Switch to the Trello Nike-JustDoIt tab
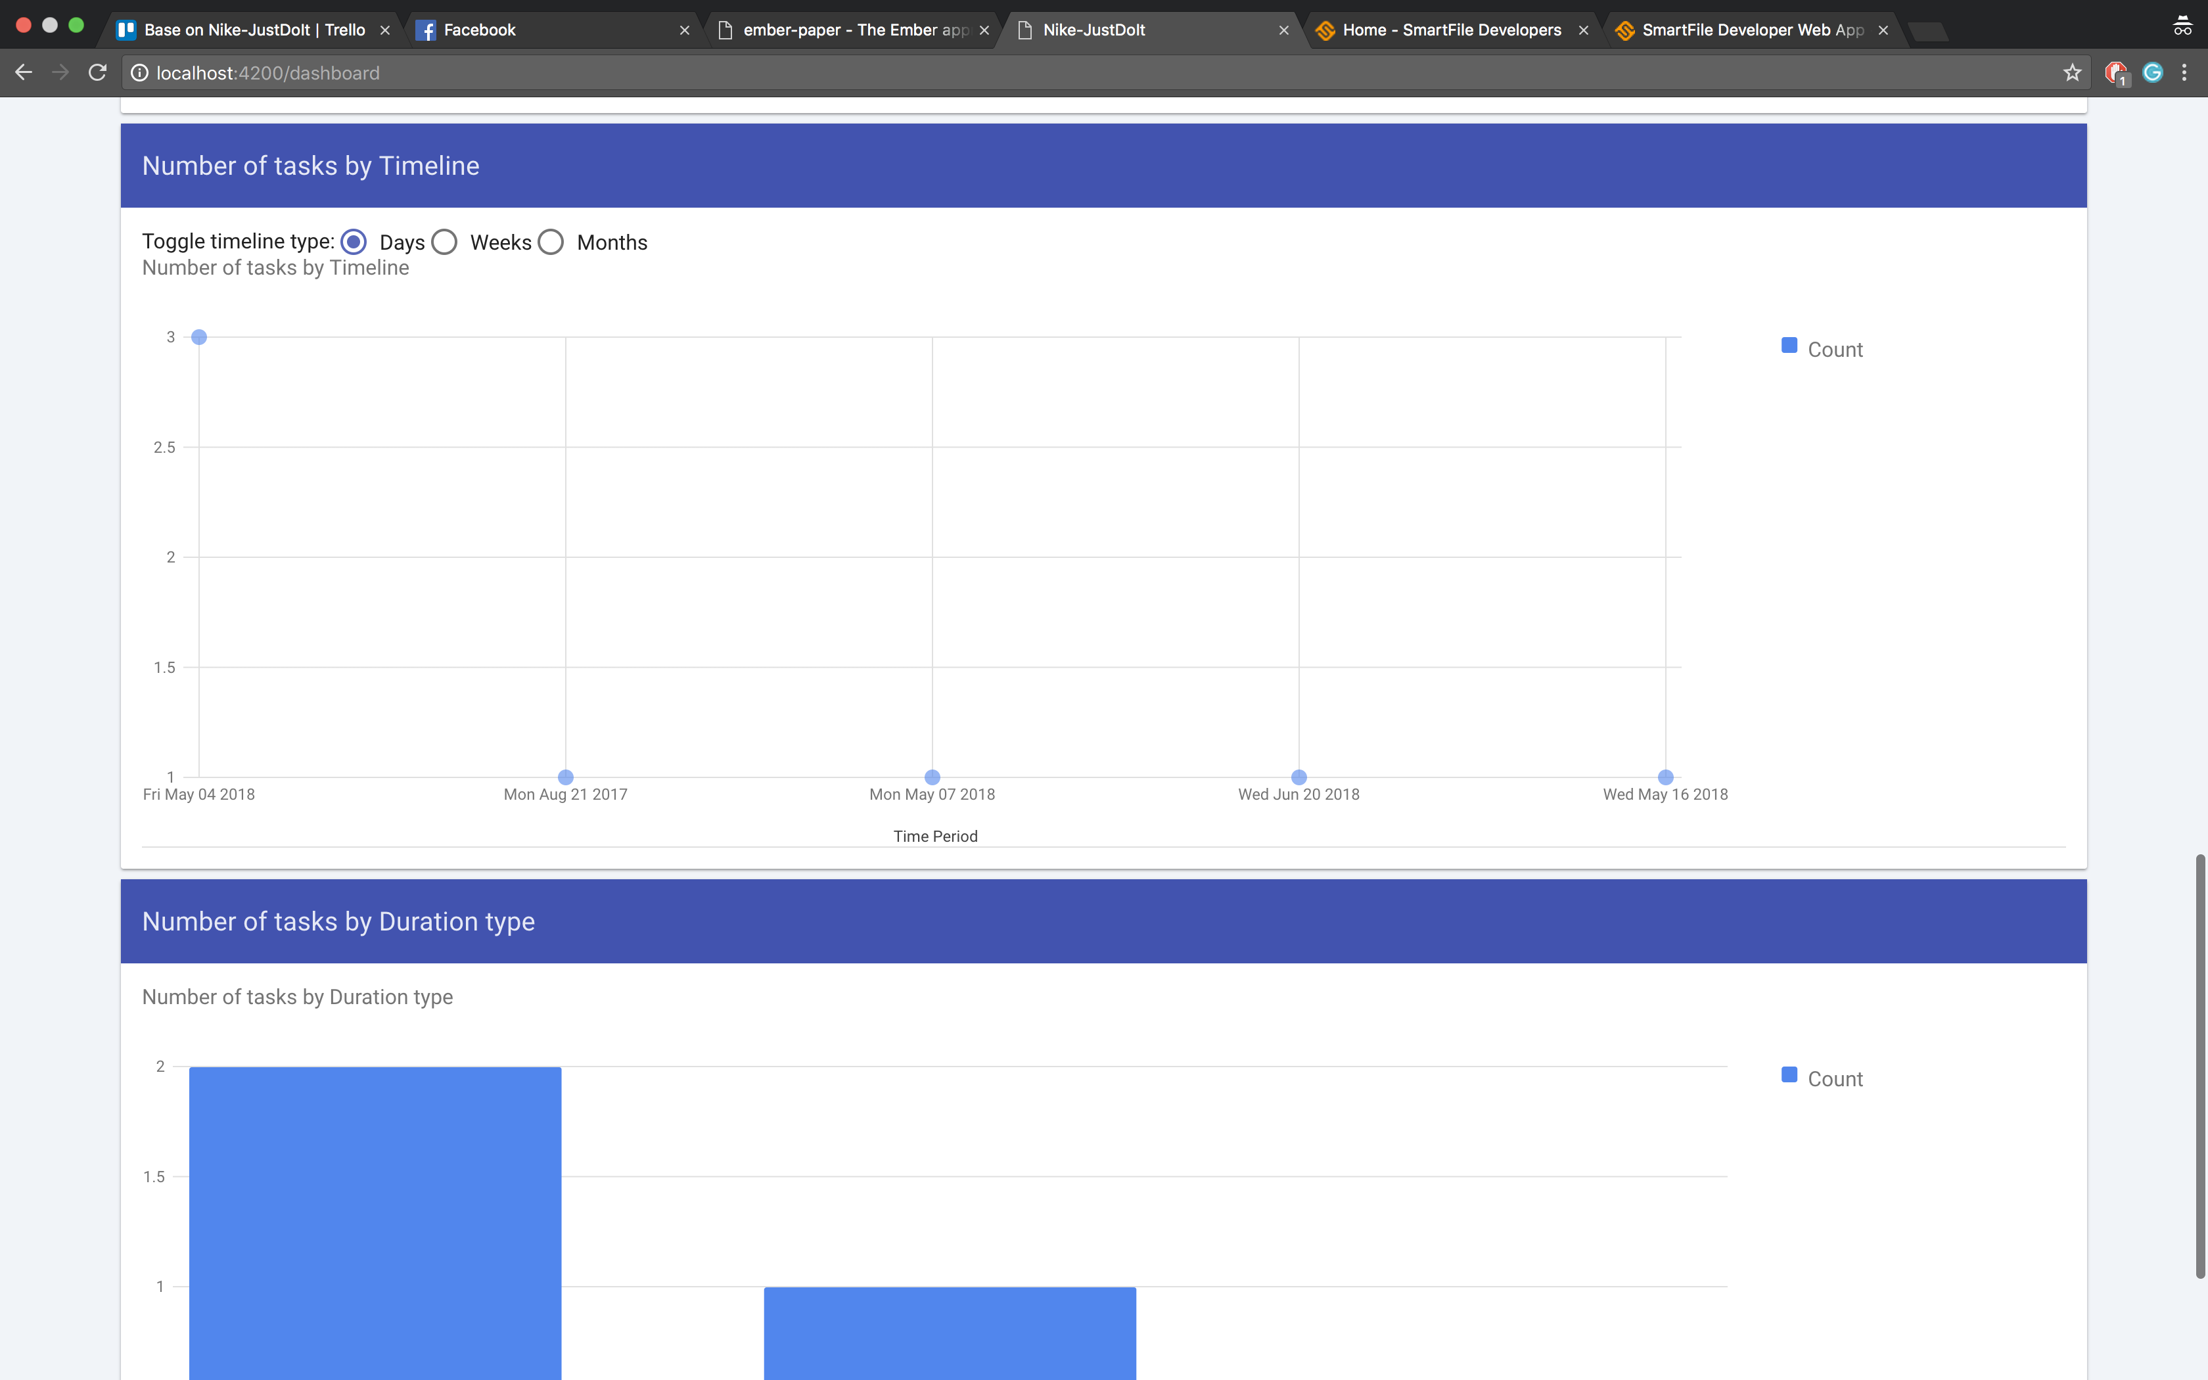The width and height of the screenshot is (2208, 1380). click(x=254, y=30)
